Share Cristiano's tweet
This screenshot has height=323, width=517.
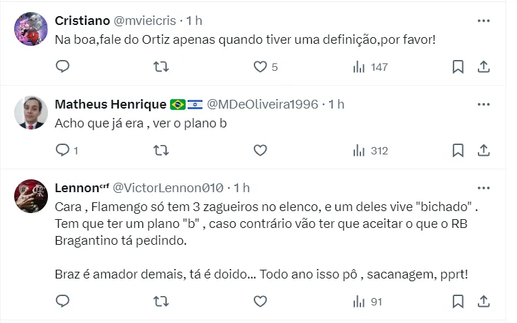[x=483, y=67]
